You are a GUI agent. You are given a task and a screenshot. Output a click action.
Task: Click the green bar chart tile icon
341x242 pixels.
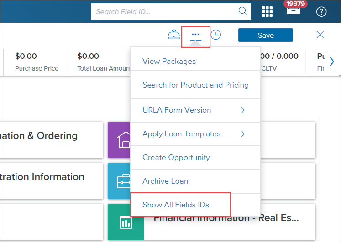126,222
